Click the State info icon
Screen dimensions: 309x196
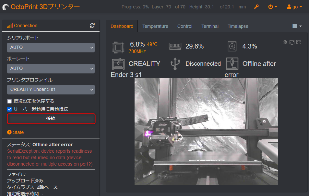pyautogui.click(x=9, y=132)
